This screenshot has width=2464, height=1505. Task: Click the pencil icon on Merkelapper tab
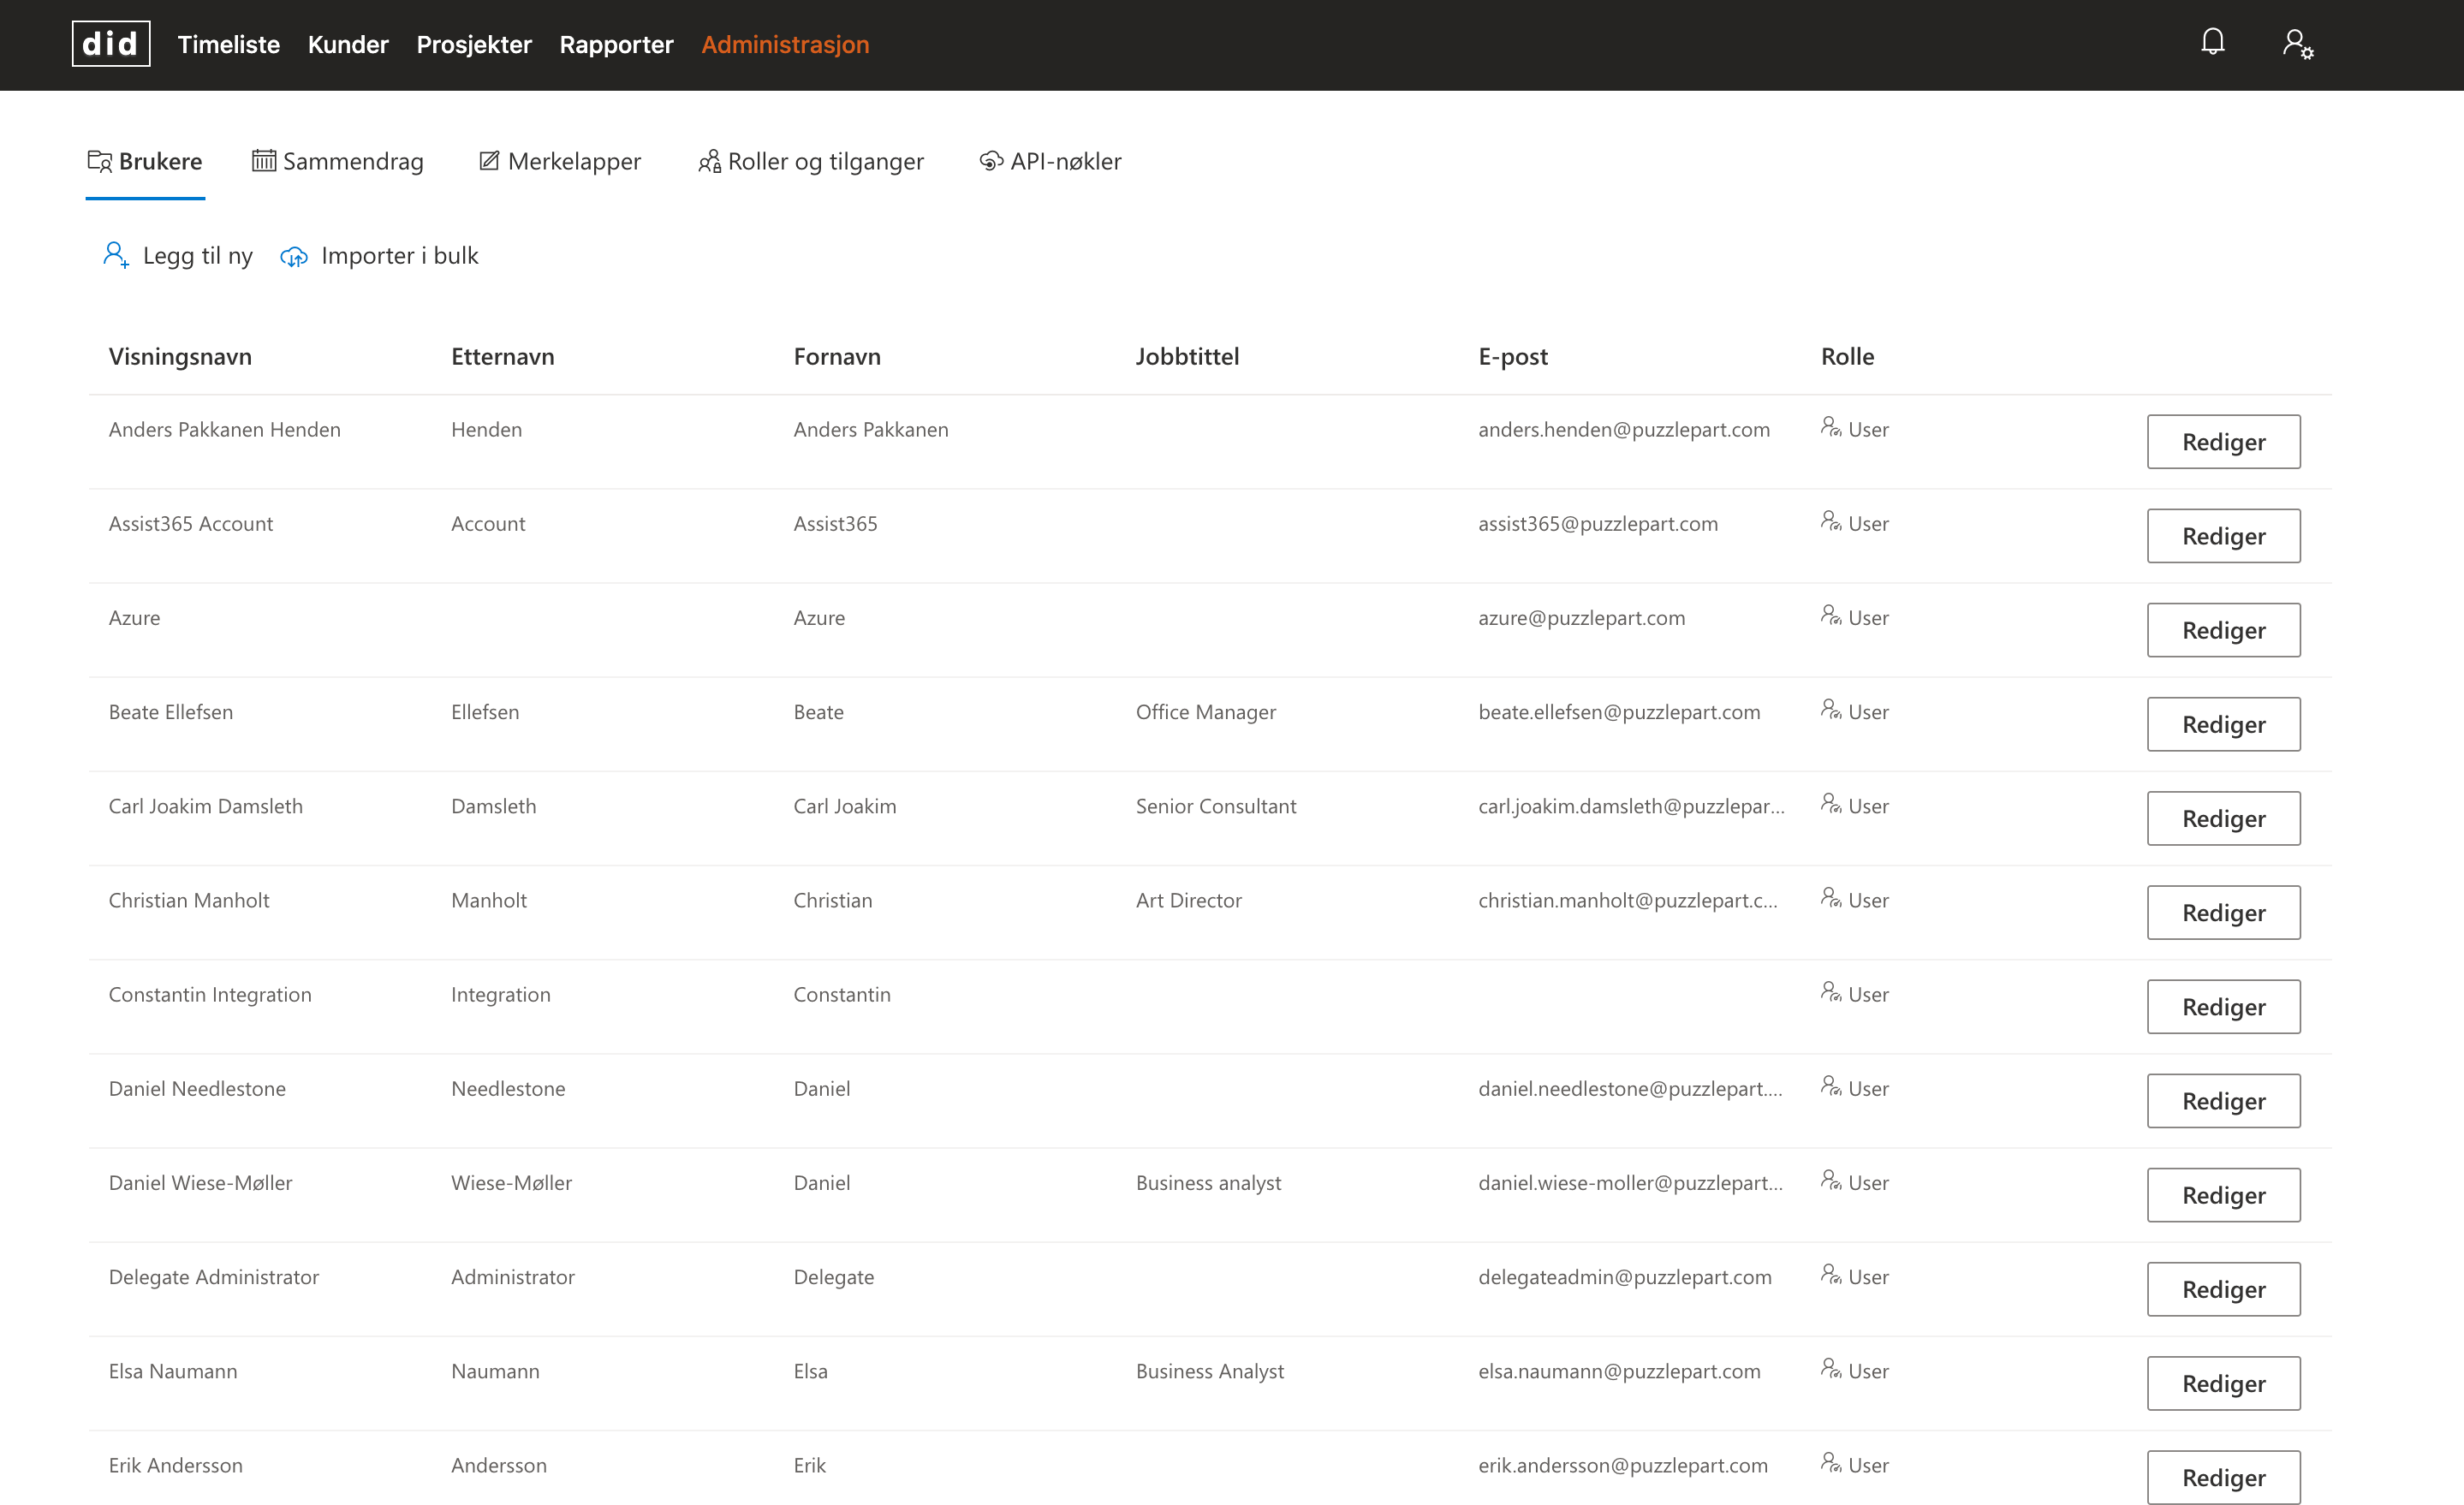489,161
